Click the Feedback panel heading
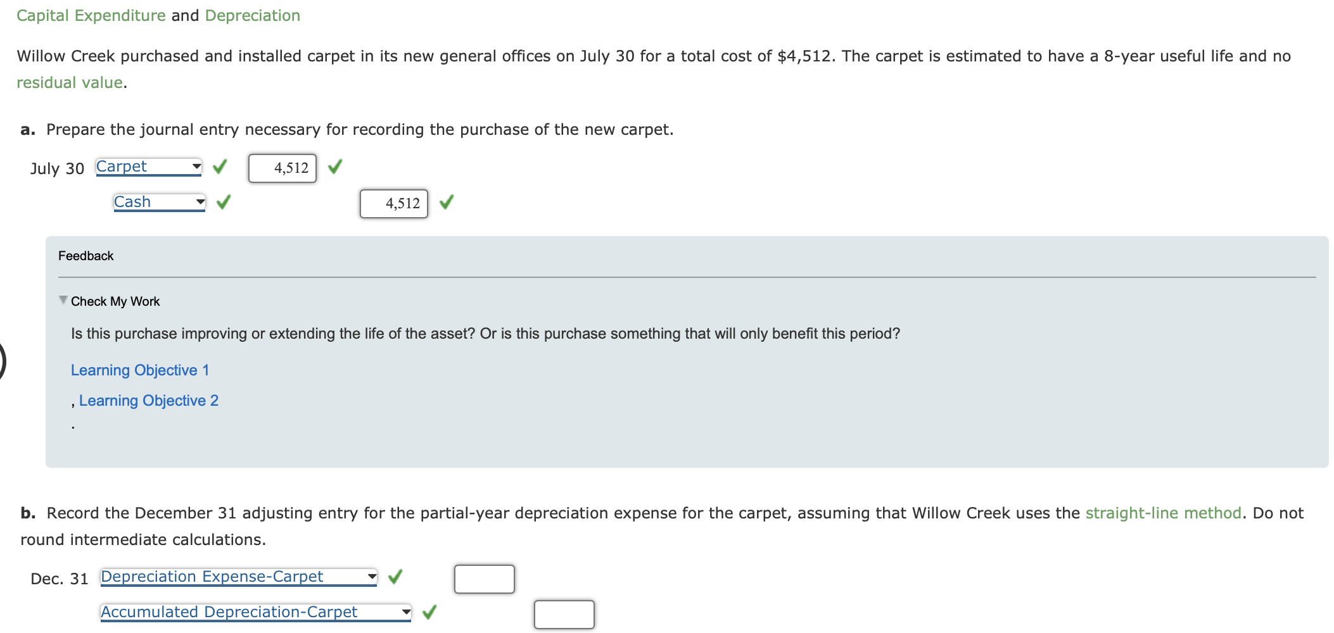This screenshot has width=1334, height=633. tap(86, 255)
